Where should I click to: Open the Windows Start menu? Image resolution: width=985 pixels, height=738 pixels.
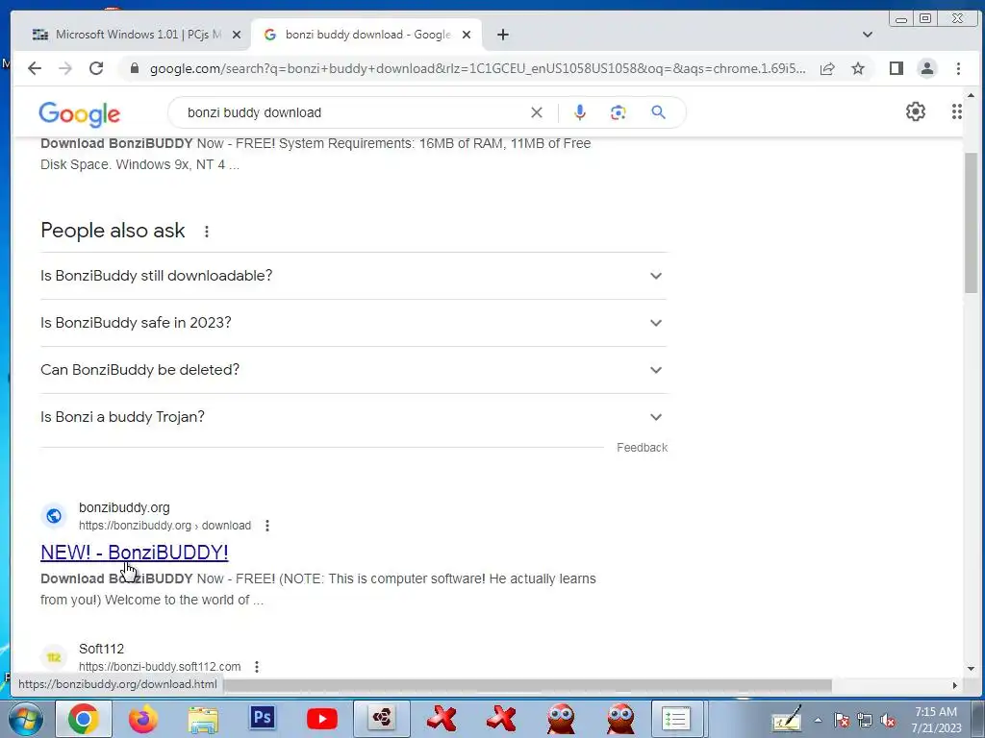tap(24, 719)
